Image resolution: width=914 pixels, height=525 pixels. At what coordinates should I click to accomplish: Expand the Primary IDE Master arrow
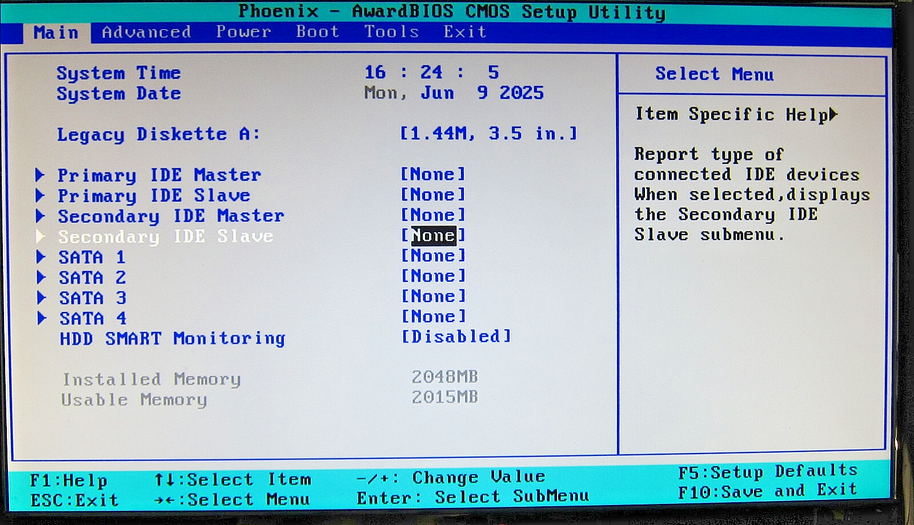tap(40, 175)
